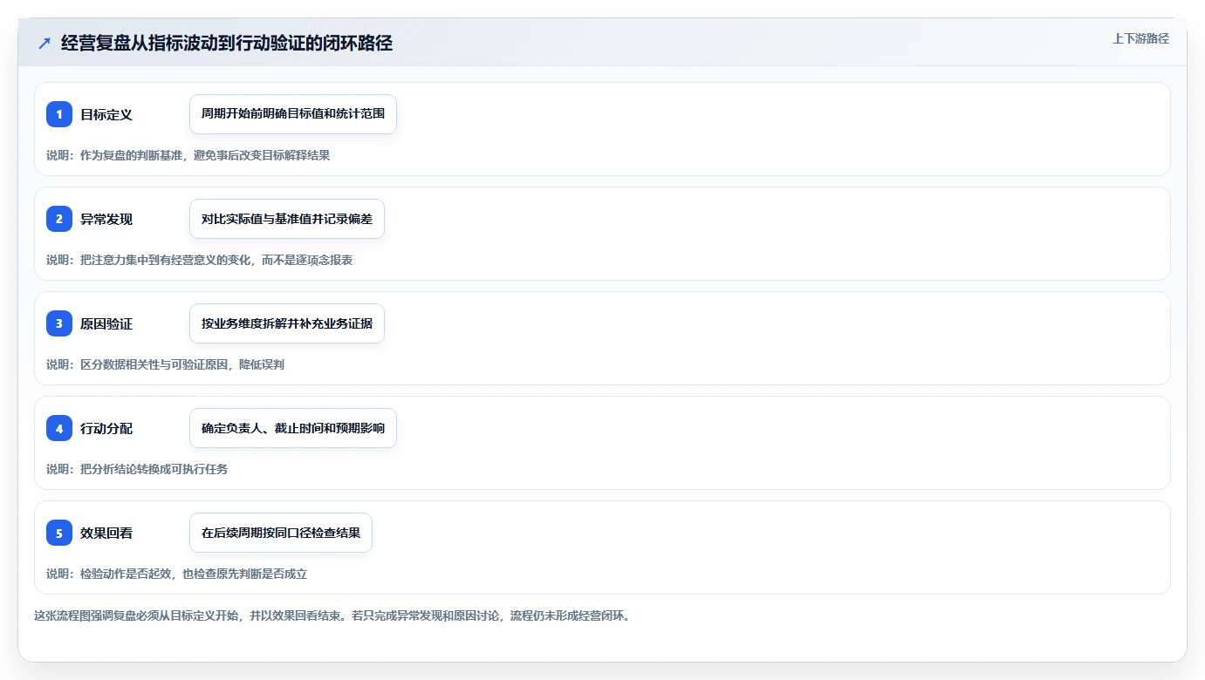Click the 对比实际值与基准值并记录偏差 box
The width and height of the screenshot is (1205, 680).
pyautogui.click(x=287, y=219)
